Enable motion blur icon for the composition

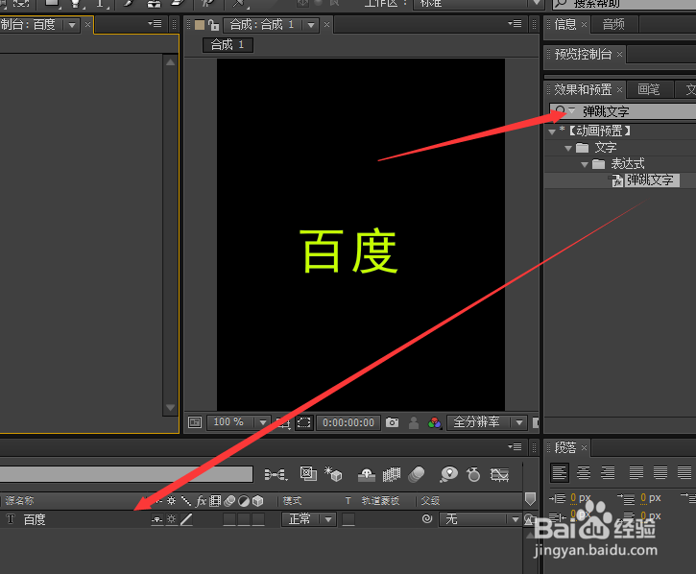pos(417,474)
